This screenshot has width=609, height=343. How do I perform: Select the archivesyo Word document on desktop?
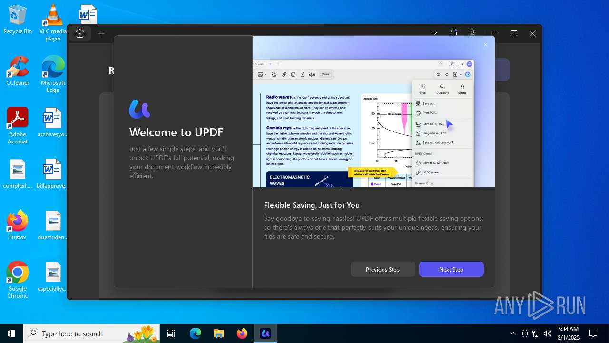[x=53, y=122]
